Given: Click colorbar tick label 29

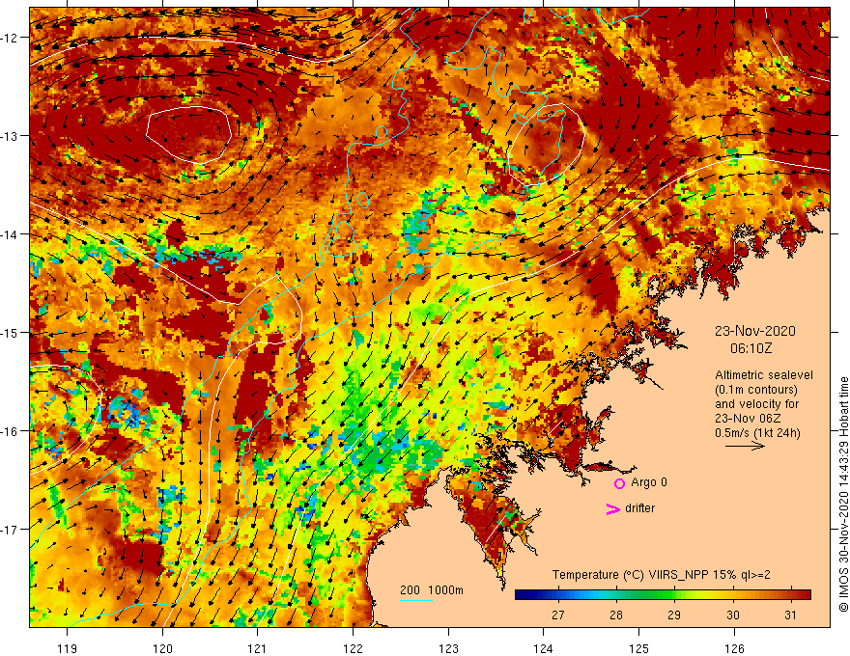Looking at the screenshot, I should pyautogui.click(x=674, y=615).
